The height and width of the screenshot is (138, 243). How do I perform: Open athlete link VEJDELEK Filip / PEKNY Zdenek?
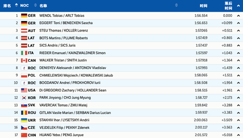(64, 128)
